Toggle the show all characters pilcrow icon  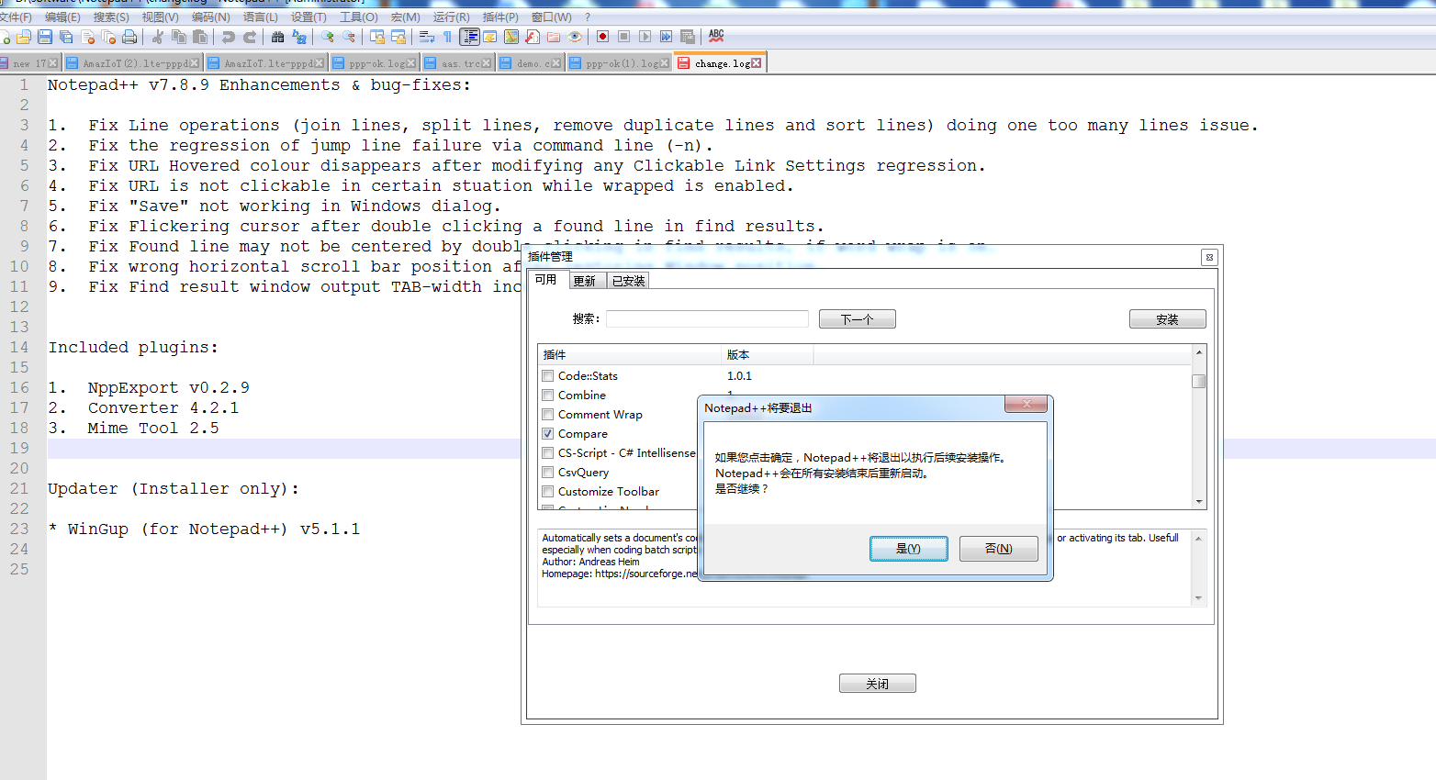(447, 37)
